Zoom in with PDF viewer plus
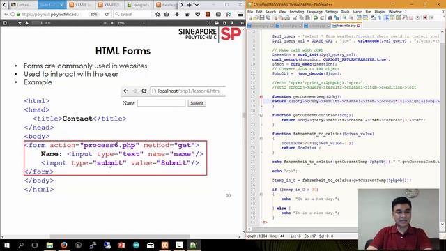This screenshot has height=251, width=446. pos(112,23)
